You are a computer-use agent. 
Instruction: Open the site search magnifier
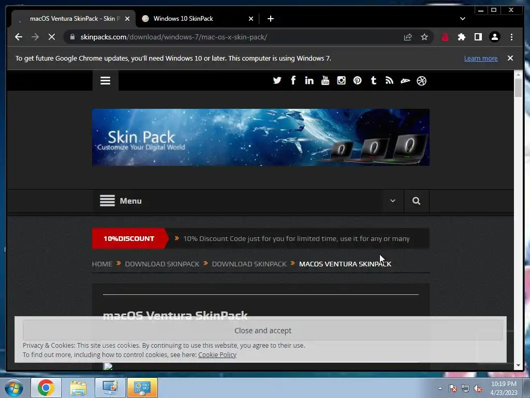click(x=417, y=201)
